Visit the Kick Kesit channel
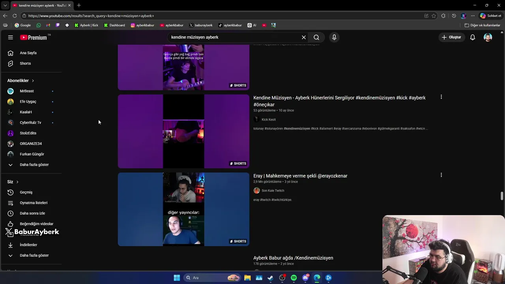The height and width of the screenshot is (284, 505). tap(269, 120)
